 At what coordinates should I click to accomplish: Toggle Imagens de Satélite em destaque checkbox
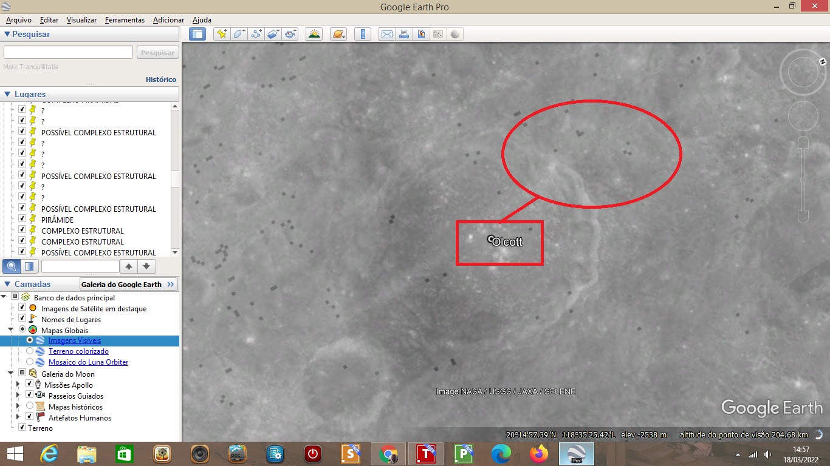[x=22, y=308]
